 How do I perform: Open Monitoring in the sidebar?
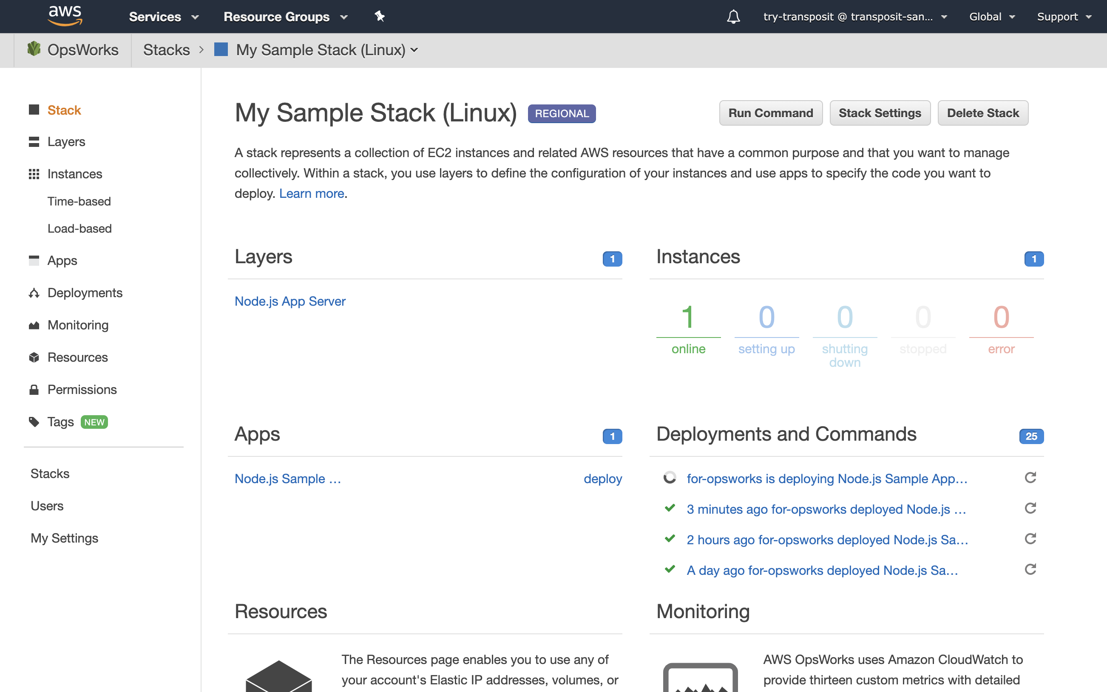click(78, 325)
